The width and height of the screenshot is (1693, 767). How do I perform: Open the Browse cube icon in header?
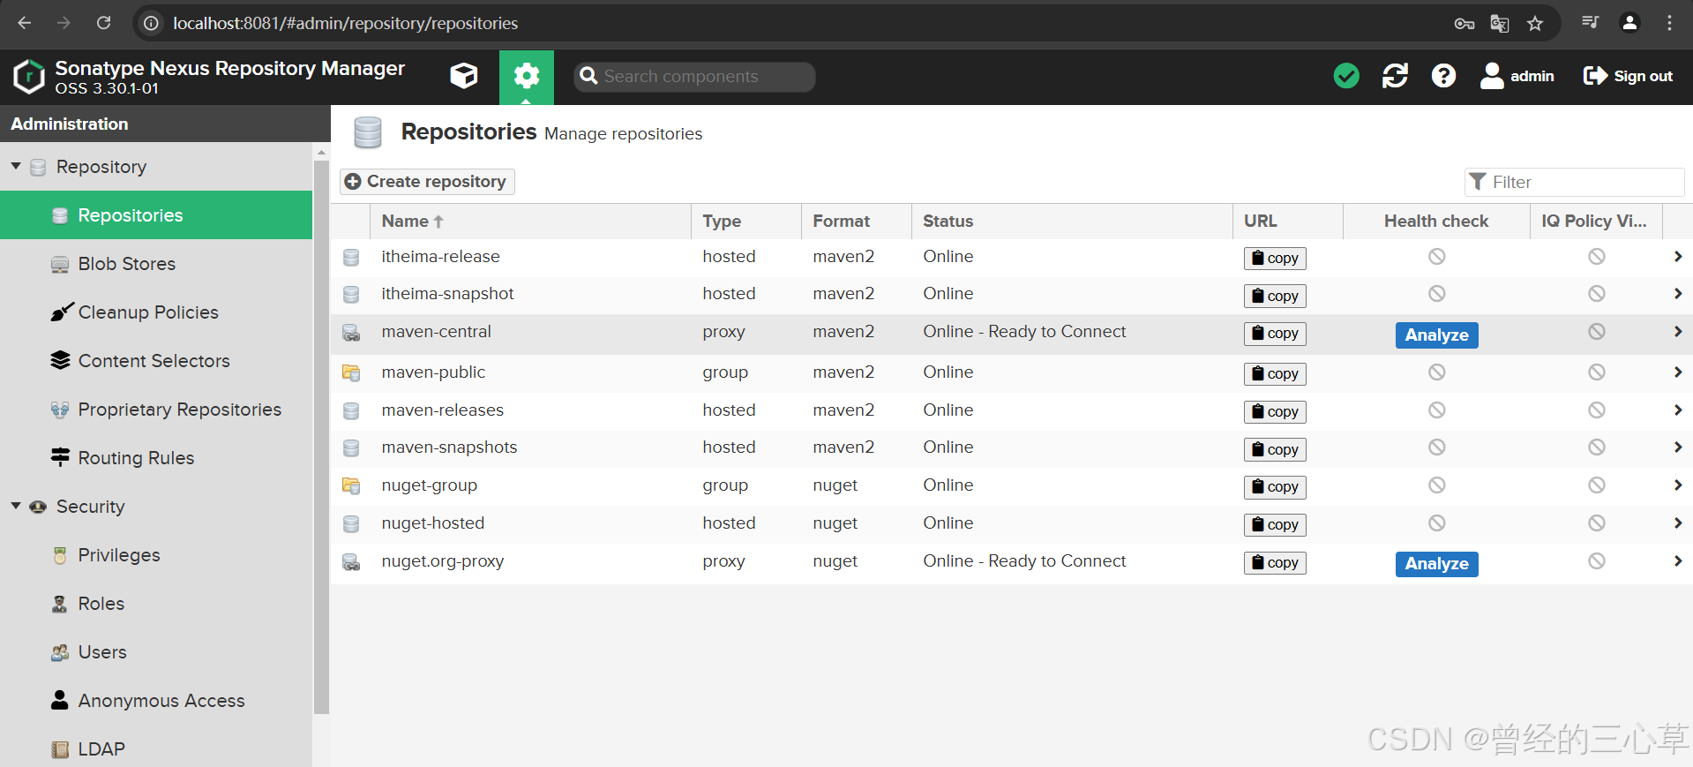(x=464, y=76)
